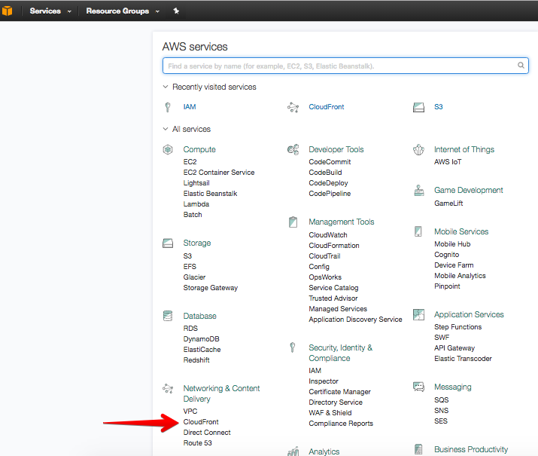This screenshot has height=456, width=538.
Task: Open S3 under Storage
Action: tap(187, 256)
